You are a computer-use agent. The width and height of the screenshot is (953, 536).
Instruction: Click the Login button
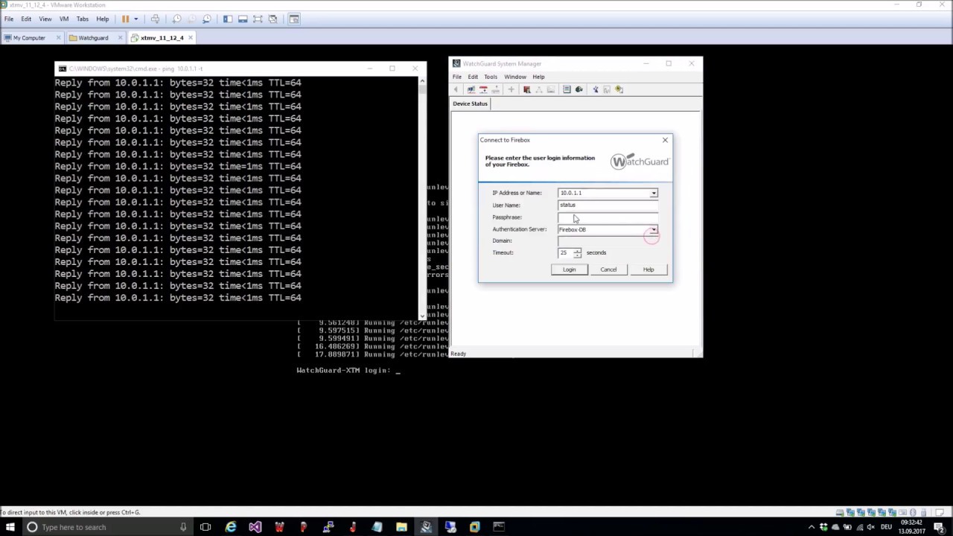tap(569, 269)
